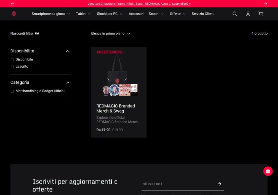Click the filter sliders icon
The width and height of the screenshot is (278, 195).
click(x=37, y=33)
